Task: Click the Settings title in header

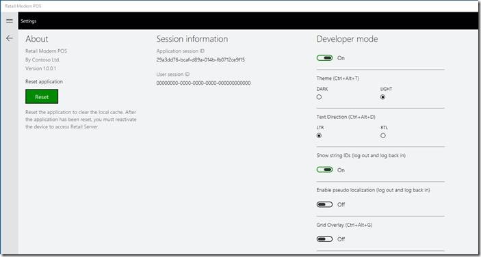Action: (29, 21)
